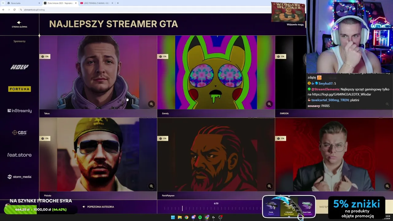
Task: Select the suited man with glasses thumbnail
Action: point(334,154)
